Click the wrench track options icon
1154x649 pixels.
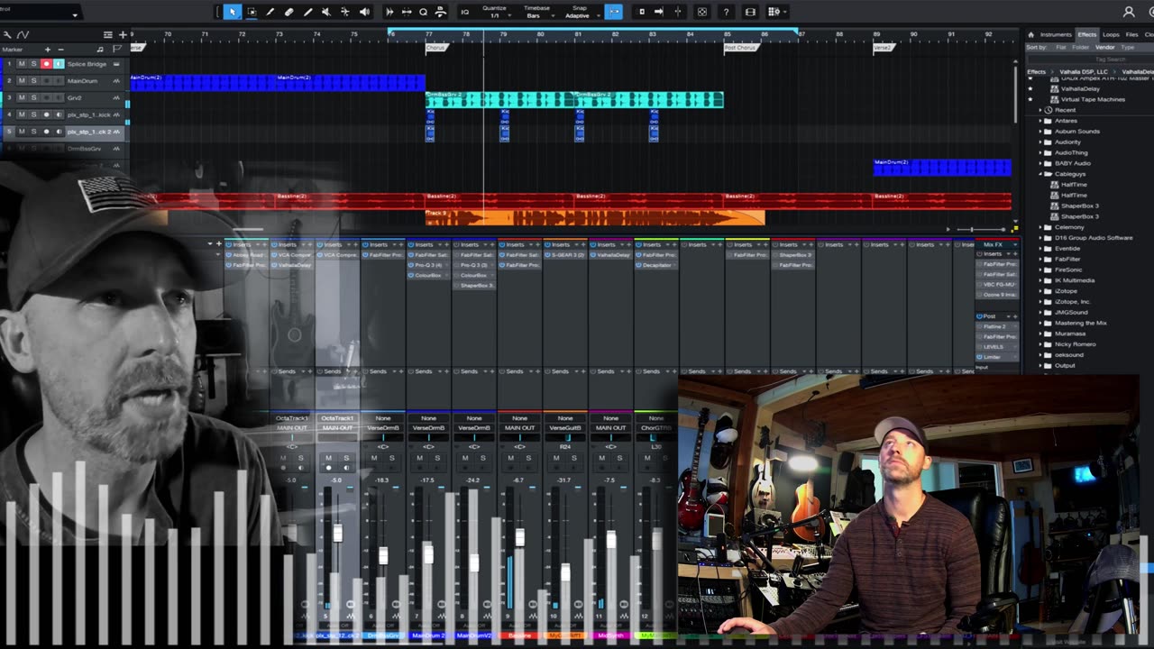click(x=5, y=34)
